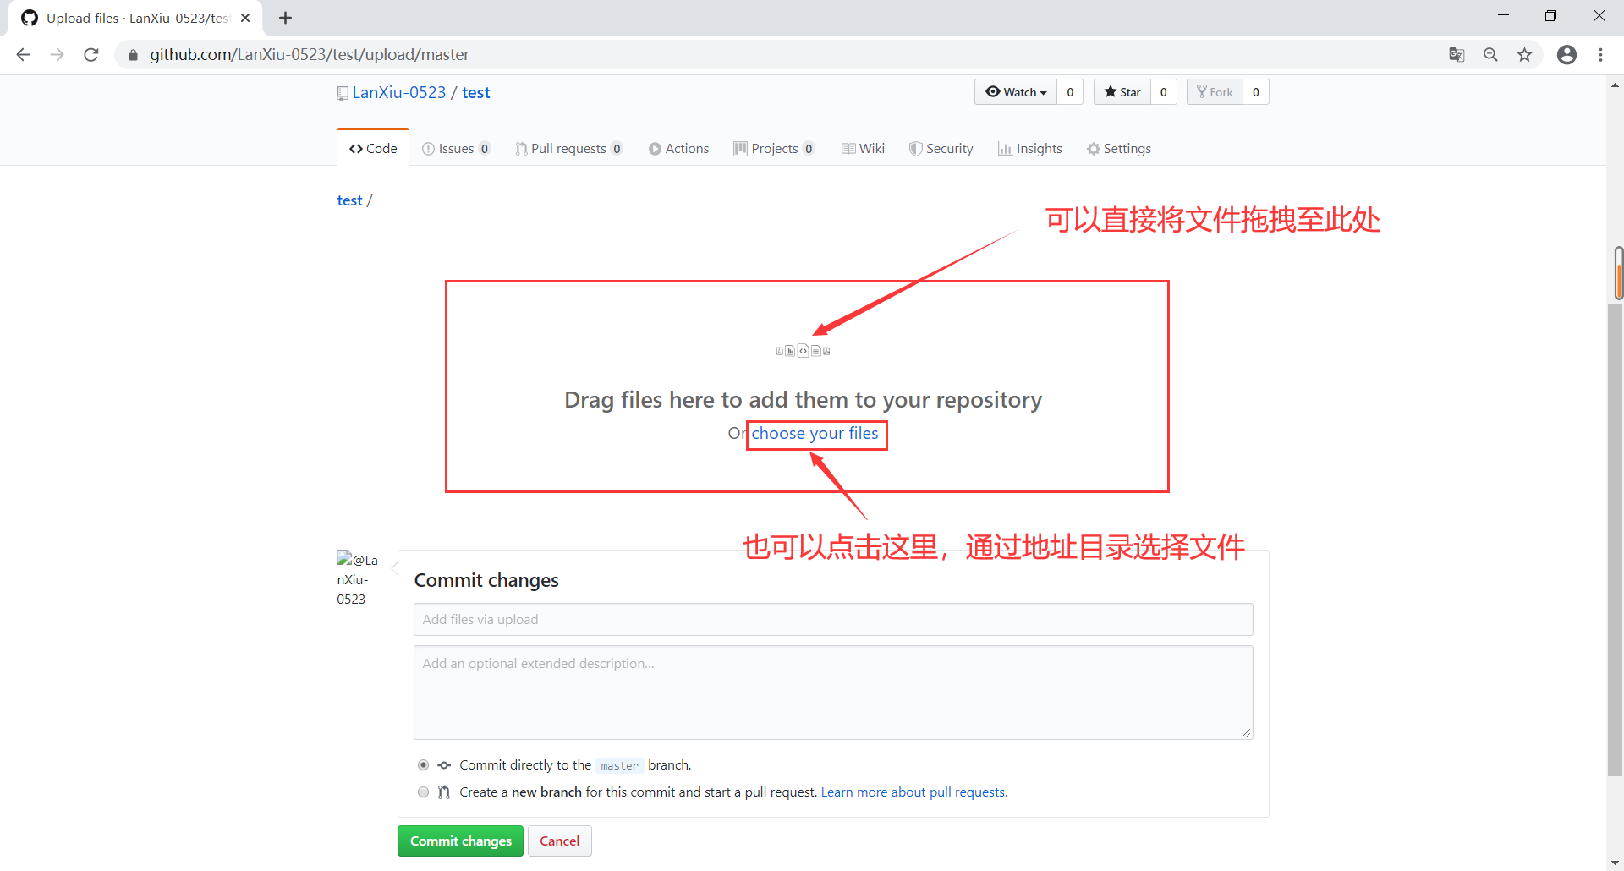
Task: Click the choose your files link
Action: [x=815, y=433]
